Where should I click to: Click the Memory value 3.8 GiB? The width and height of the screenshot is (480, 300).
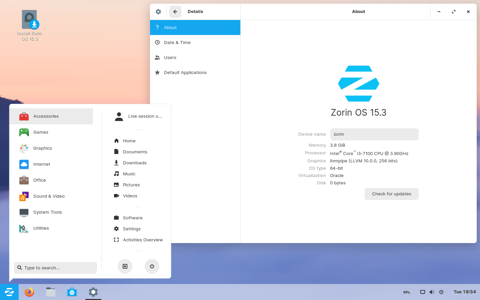coord(338,145)
